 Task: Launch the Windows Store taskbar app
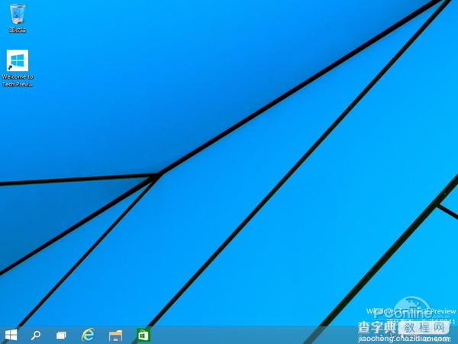[144, 336]
